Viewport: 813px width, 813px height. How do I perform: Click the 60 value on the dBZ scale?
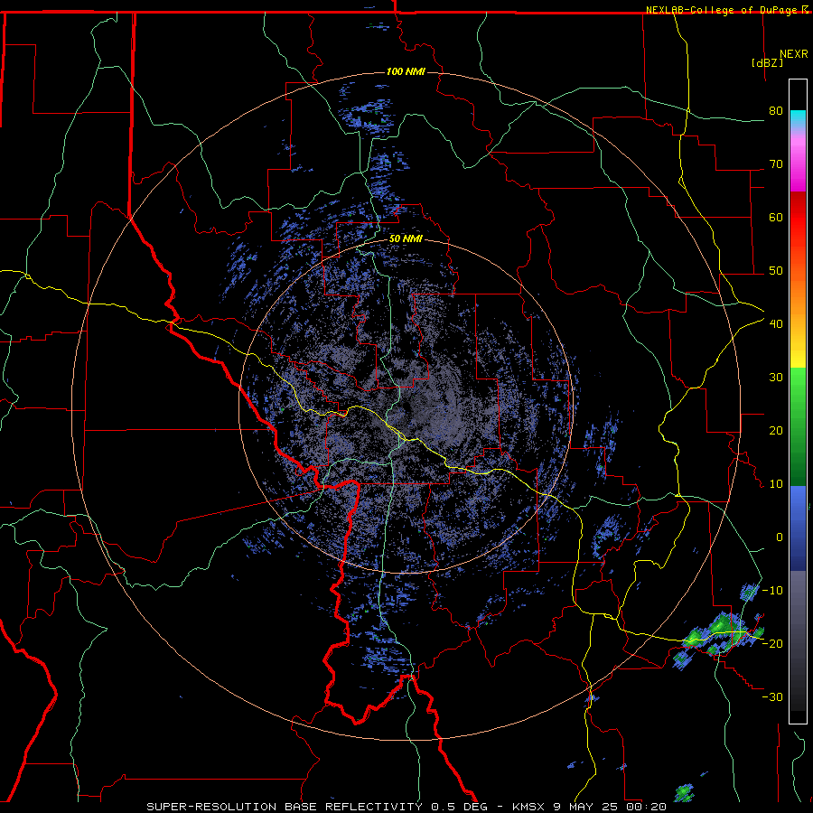click(776, 217)
